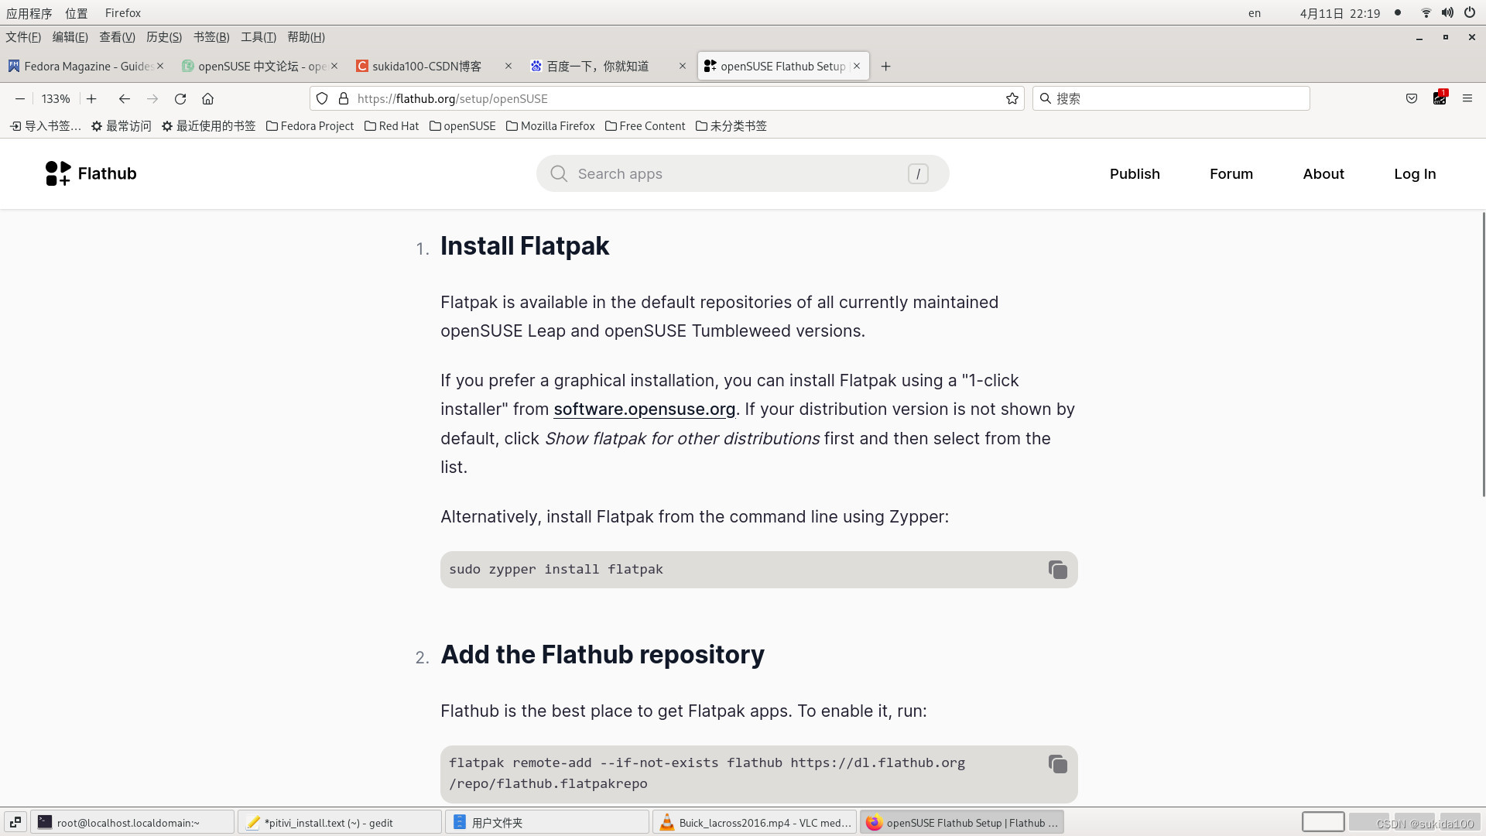Click 导入书签 in bookmarks toolbar
Viewport: 1486px width, 836px height.
tap(45, 126)
